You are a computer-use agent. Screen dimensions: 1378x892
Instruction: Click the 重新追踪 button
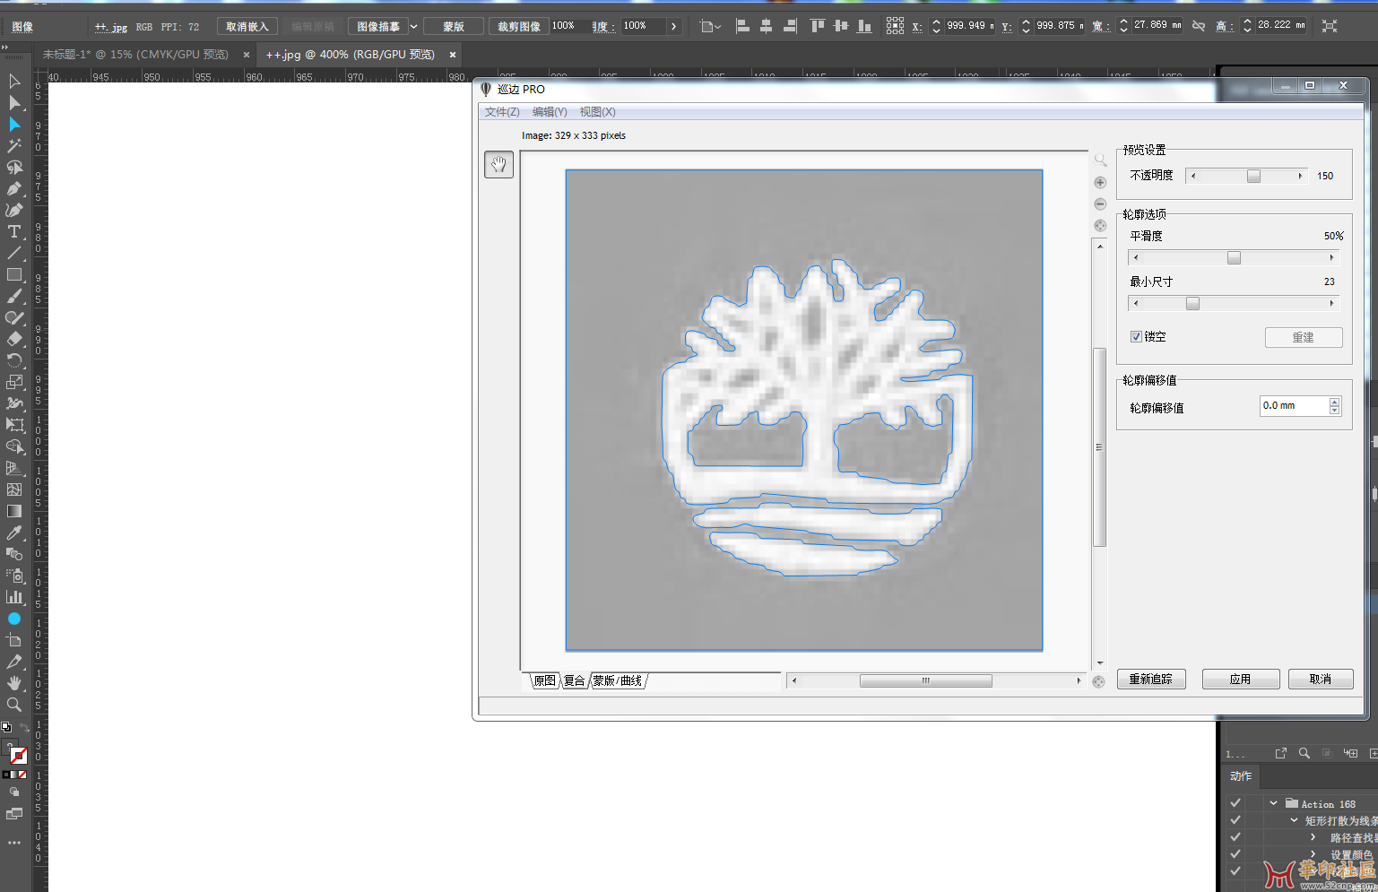coord(1151,680)
